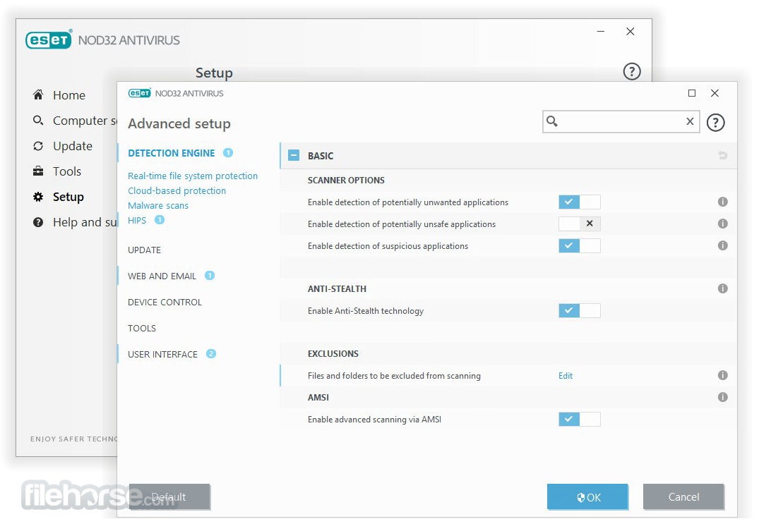Select the DEVICE CONTROL category
This screenshot has width=759, height=531.
pos(165,303)
